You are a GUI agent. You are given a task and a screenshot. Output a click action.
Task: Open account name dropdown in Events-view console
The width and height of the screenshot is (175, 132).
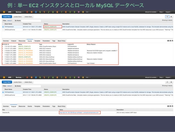(x=151, y=12)
